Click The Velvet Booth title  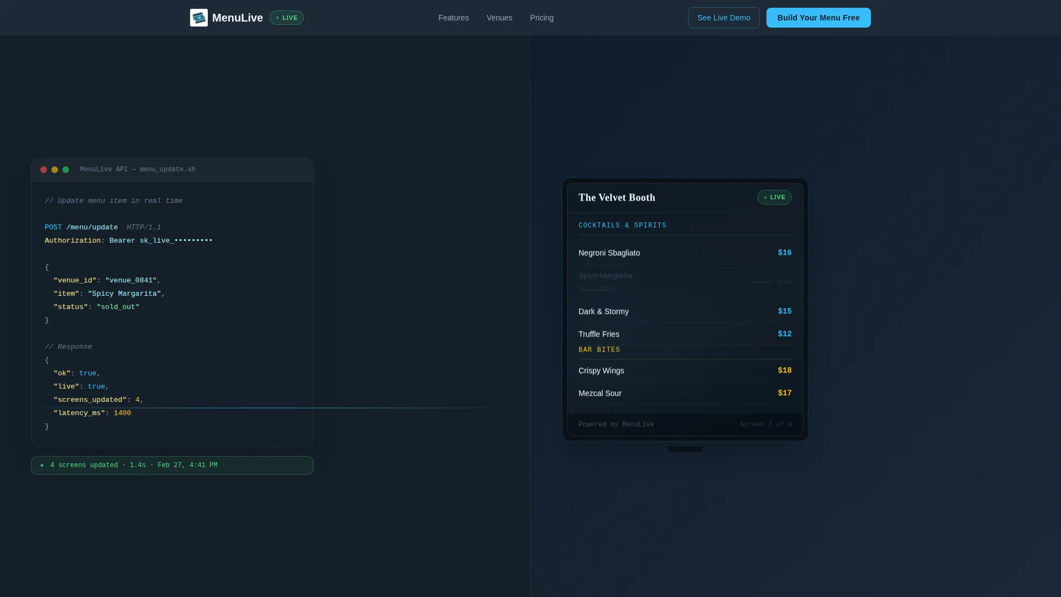click(617, 197)
